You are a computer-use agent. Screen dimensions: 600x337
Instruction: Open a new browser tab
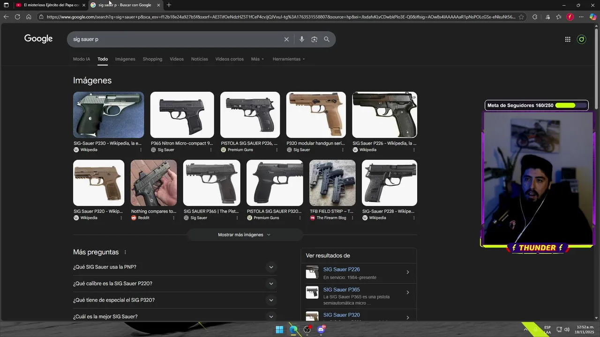(169, 5)
